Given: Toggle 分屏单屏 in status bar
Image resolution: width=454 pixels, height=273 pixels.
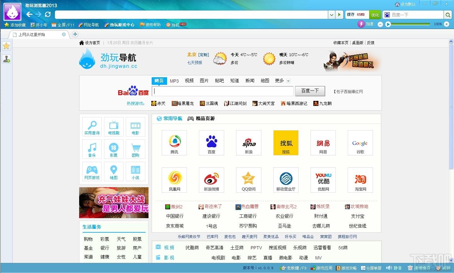Looking at the screenshot, I should coord(371,268).
